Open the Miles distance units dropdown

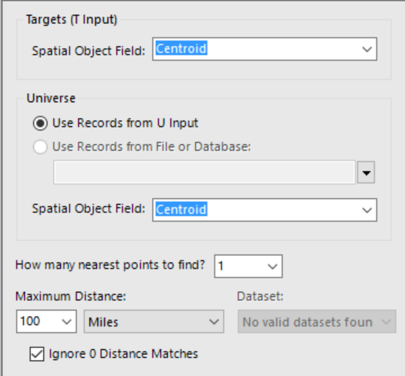(154, 322)
